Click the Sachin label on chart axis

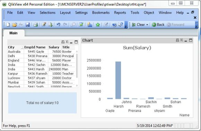tap(151, 102)
